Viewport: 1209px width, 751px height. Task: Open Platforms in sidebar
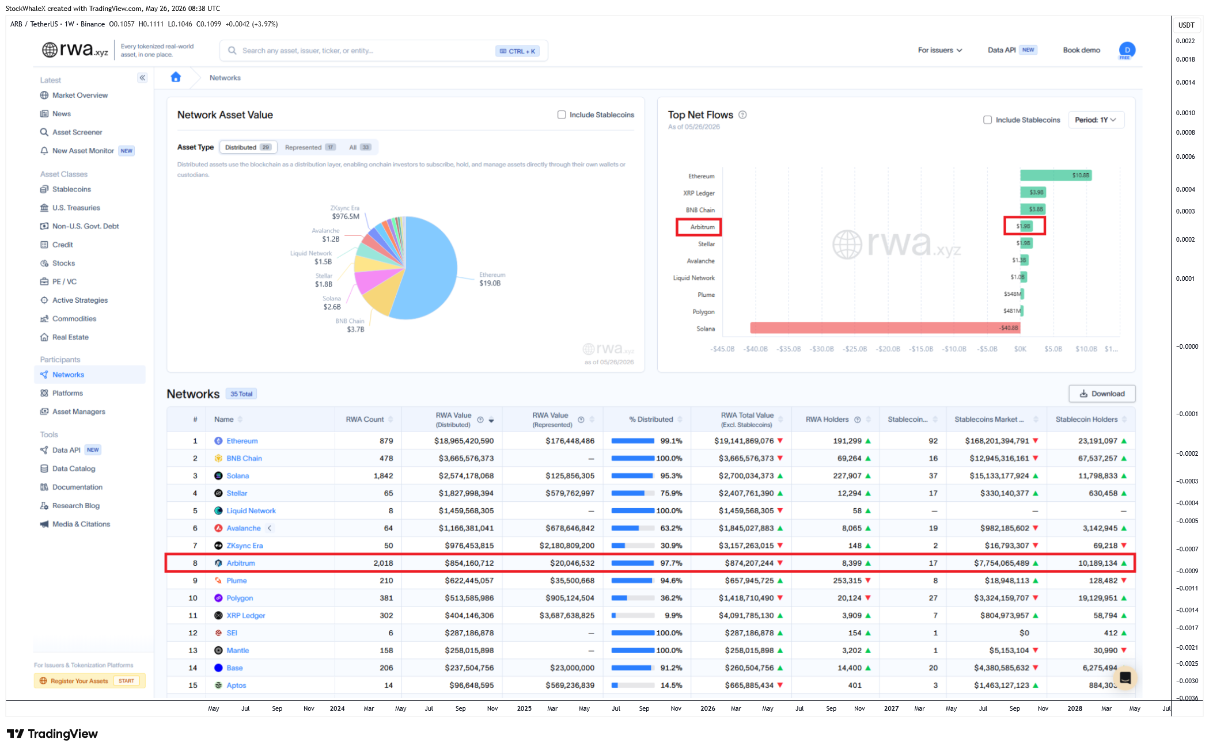click(x=67, y=393)
